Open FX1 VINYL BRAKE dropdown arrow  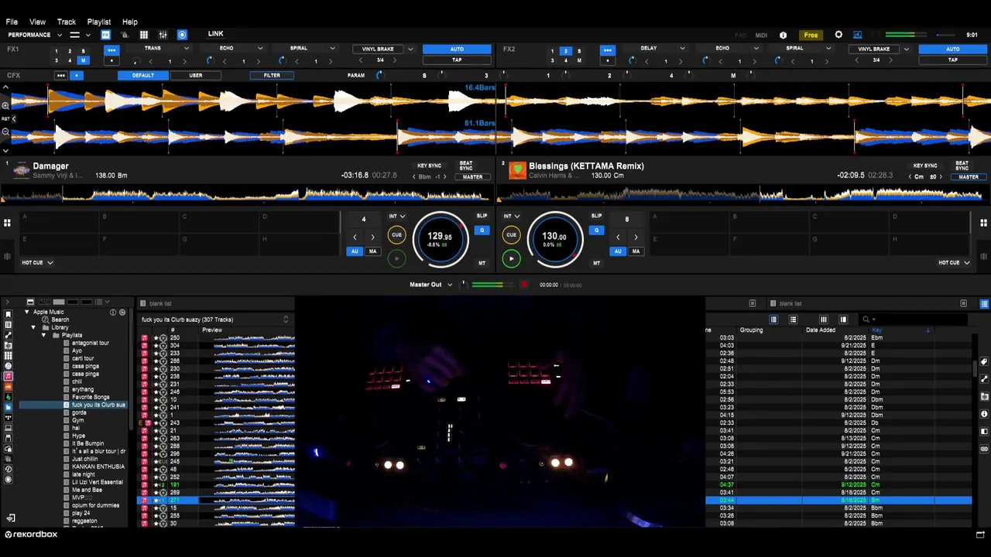pos(410,49)
